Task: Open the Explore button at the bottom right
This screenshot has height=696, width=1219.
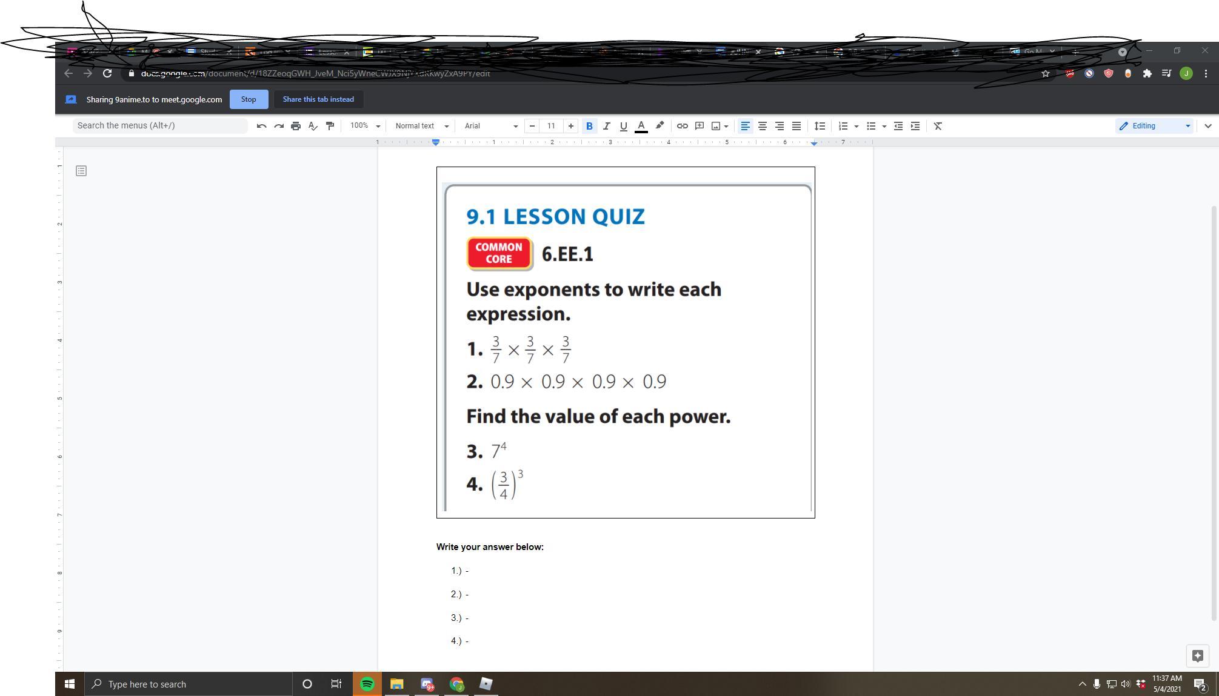Action: tap(1197, 655)
